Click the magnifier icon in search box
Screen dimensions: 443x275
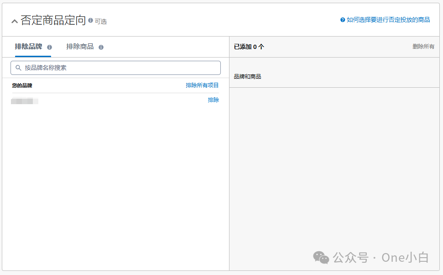(18, 68)
